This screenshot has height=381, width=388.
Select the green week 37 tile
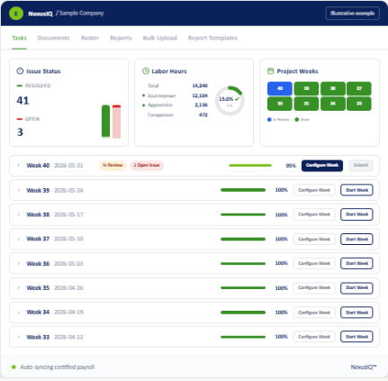359,88
